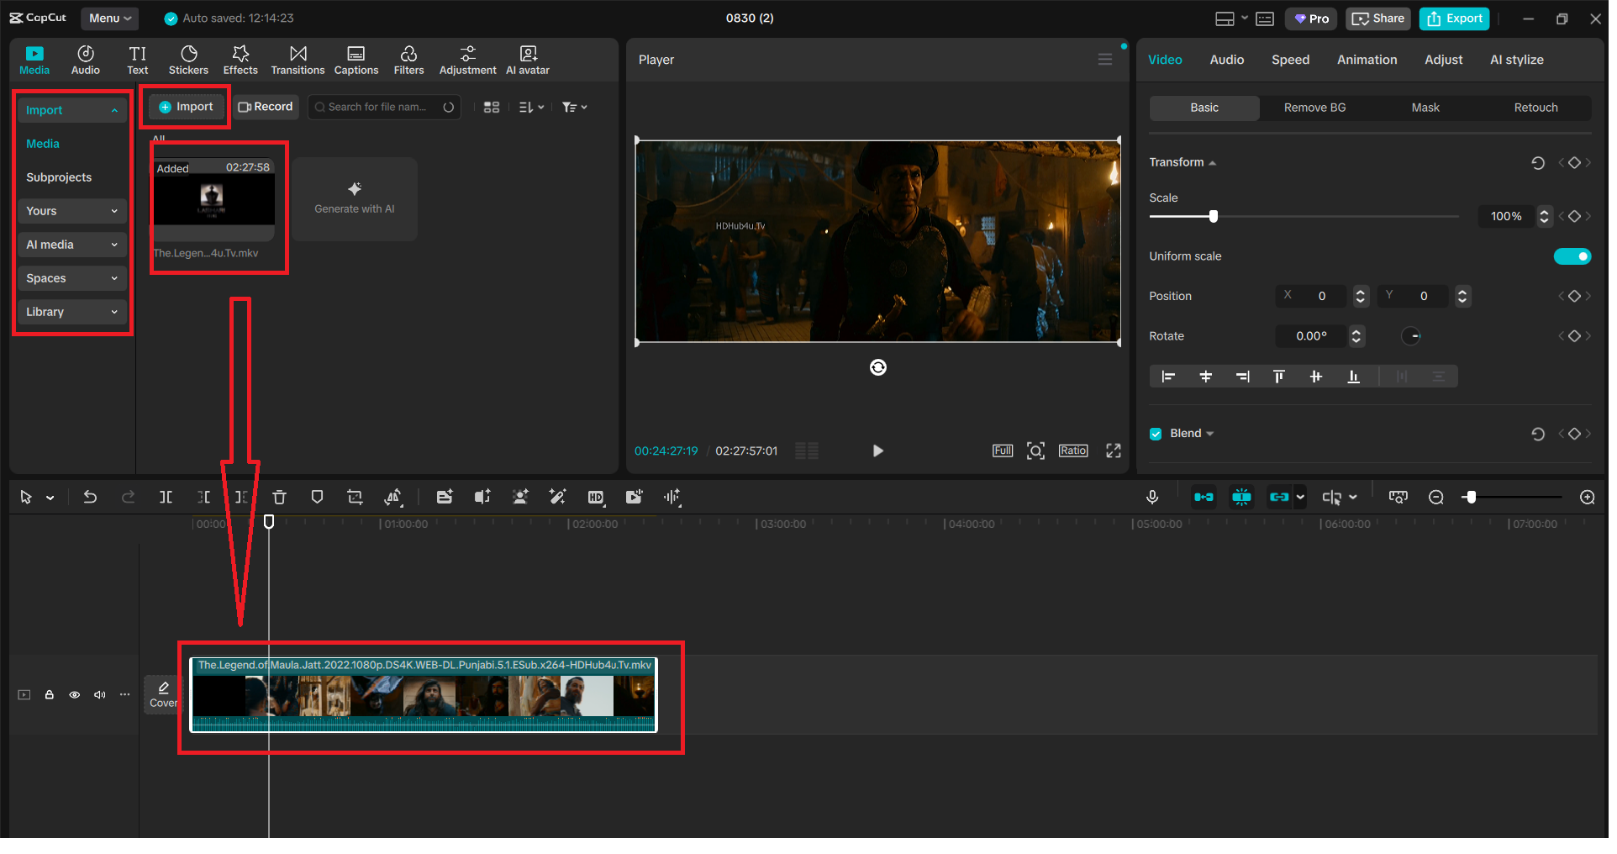
Task: Open the Menu dropdown
Action: [110, 18]
